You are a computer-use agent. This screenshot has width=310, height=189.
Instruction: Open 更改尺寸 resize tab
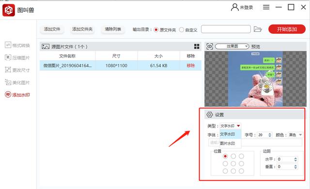pyautogui.click(x=17, y=70)
